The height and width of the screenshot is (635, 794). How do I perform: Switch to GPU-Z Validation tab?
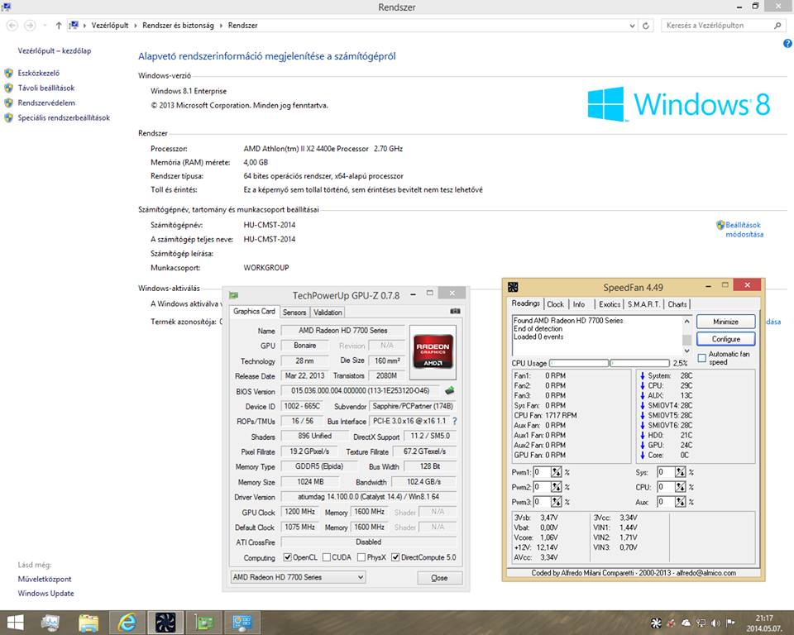328,313
